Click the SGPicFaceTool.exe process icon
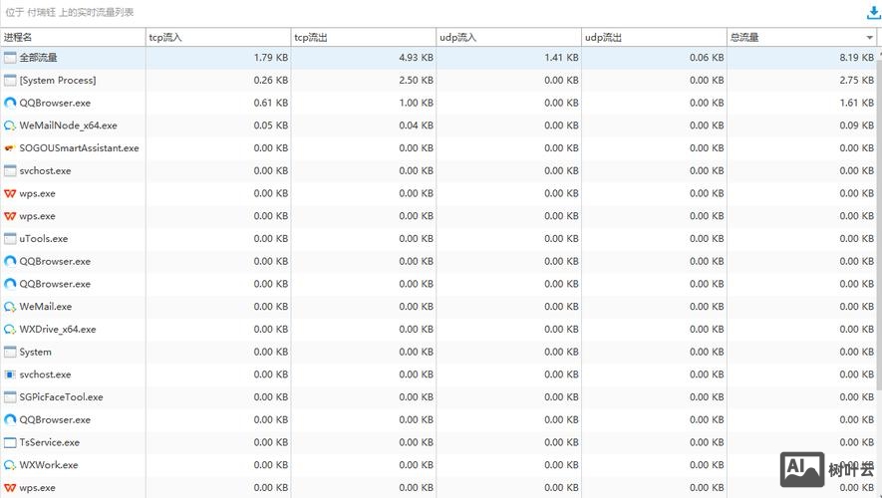This screenshot has width=882, height=498. point(10,397)
